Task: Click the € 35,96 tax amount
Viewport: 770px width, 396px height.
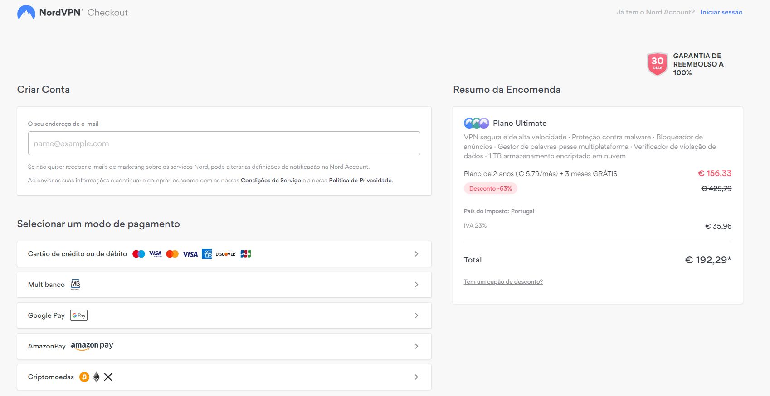Action: click(718, 226)
